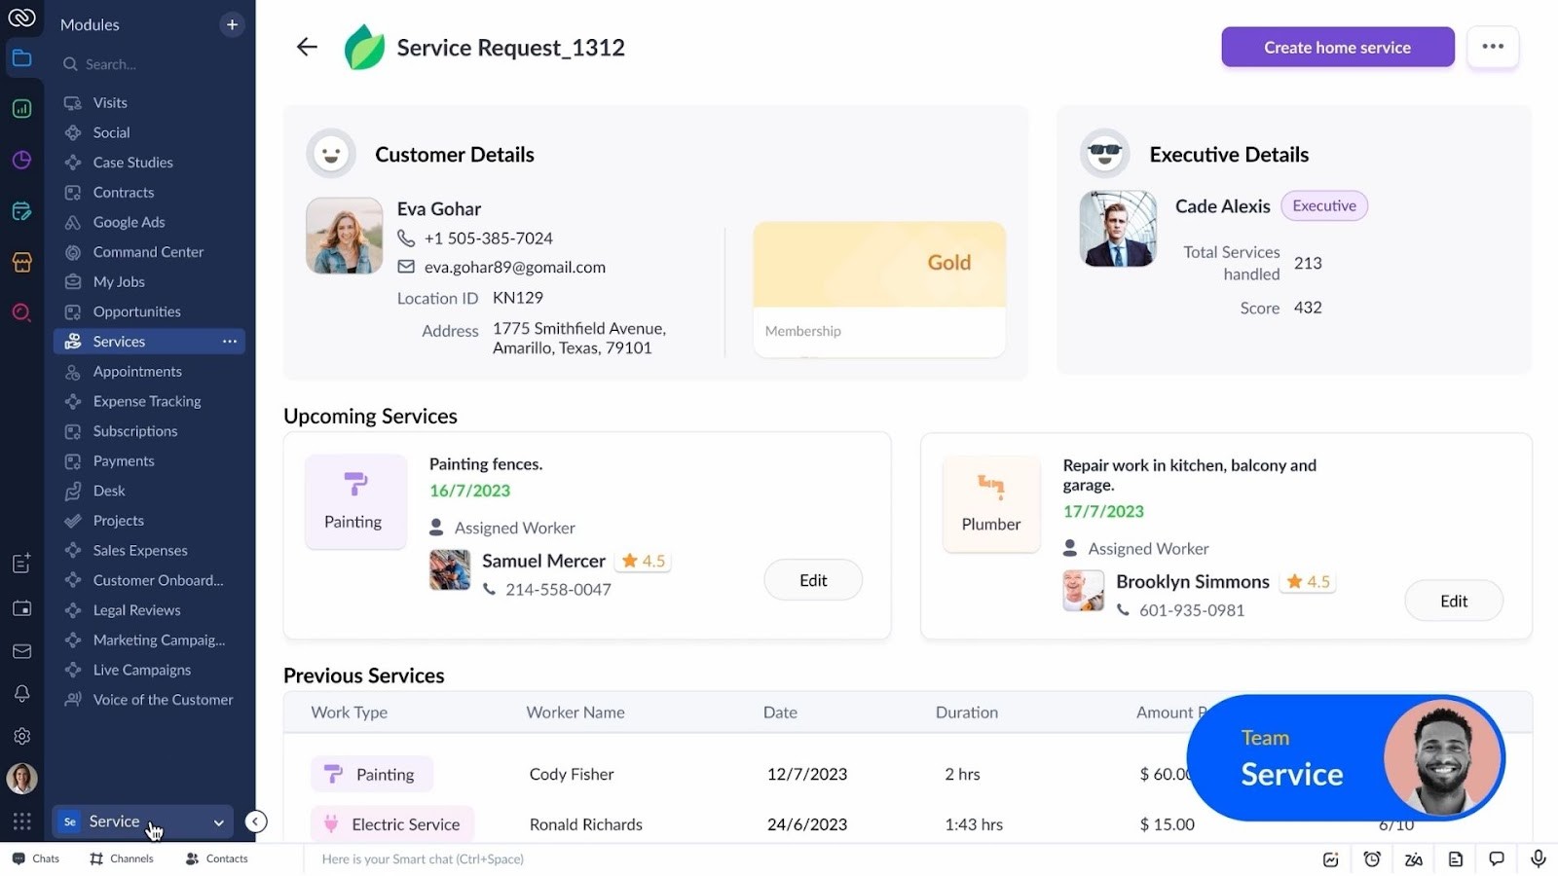The image size is (1558, 876).
Task: Click the apps grid icon at bottom left
Action: tap(21, 821)
